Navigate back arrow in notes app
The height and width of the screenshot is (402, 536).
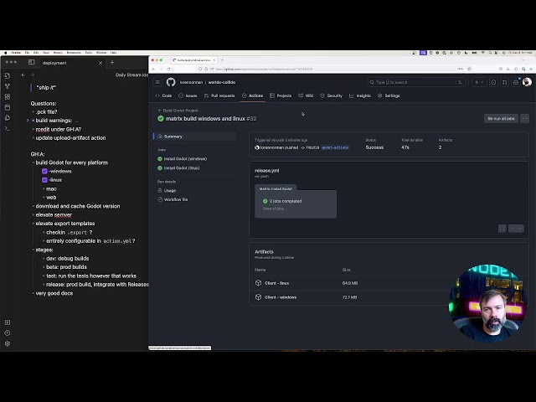coord(23,75)
